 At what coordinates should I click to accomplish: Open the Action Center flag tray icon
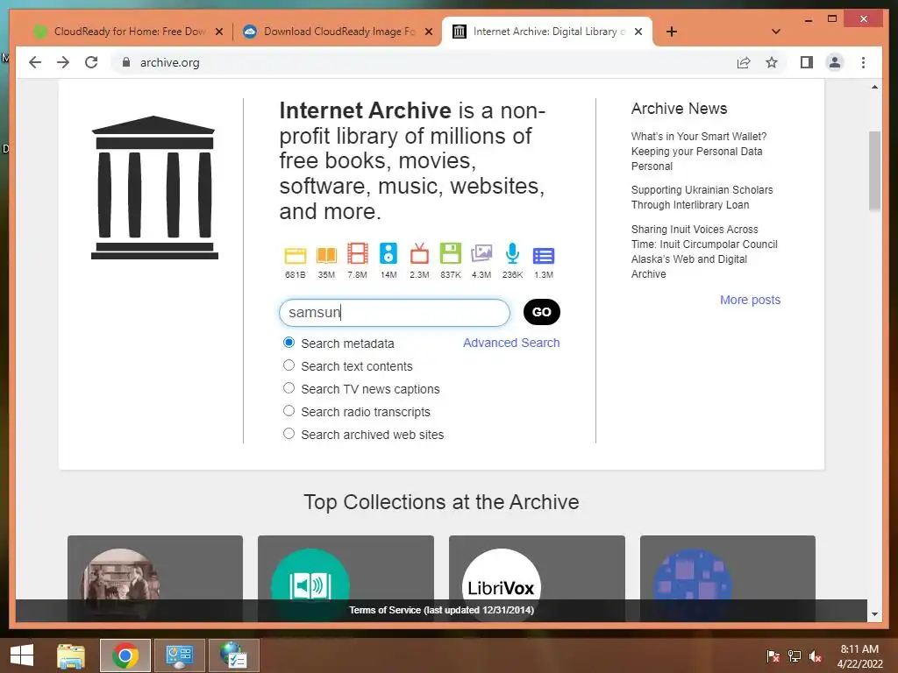(773, 655)
